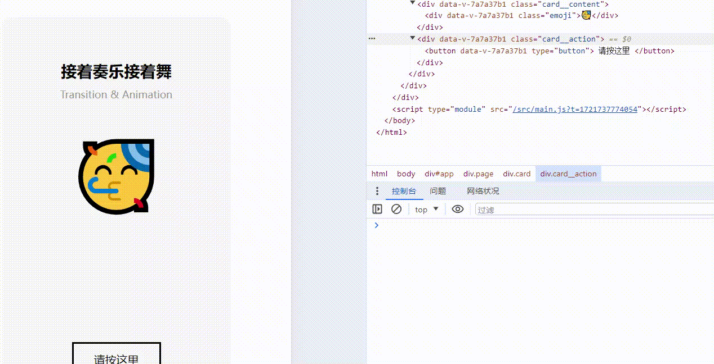
Task: Open the Create live expression eye icon
Action: pyautogui.click(x=458, y=208)
